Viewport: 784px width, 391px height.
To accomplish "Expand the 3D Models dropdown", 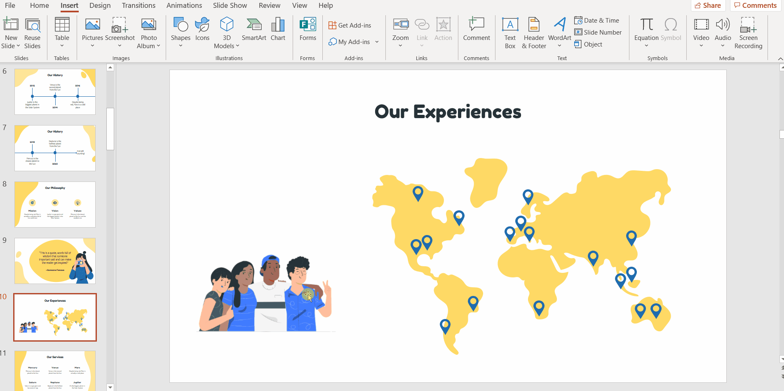I will [237, 46].
